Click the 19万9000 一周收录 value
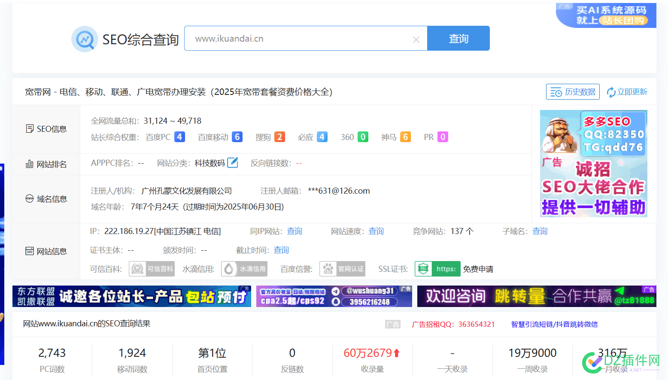This screenshot has width=668, height=380. pos(532,353)
